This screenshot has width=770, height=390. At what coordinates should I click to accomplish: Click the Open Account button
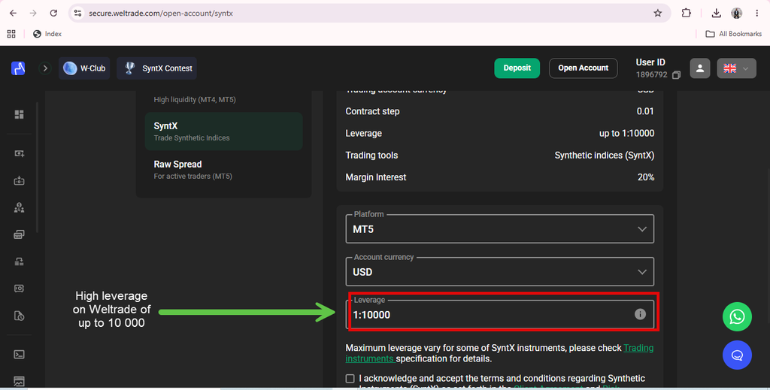[583, 68]
